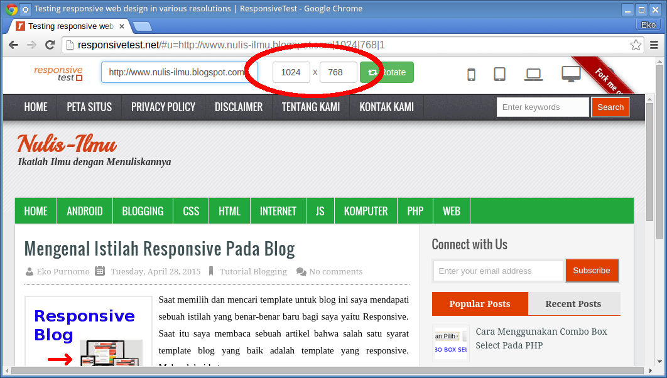Open a new browser tab
The image size is (667, 378).
point(142,27)
